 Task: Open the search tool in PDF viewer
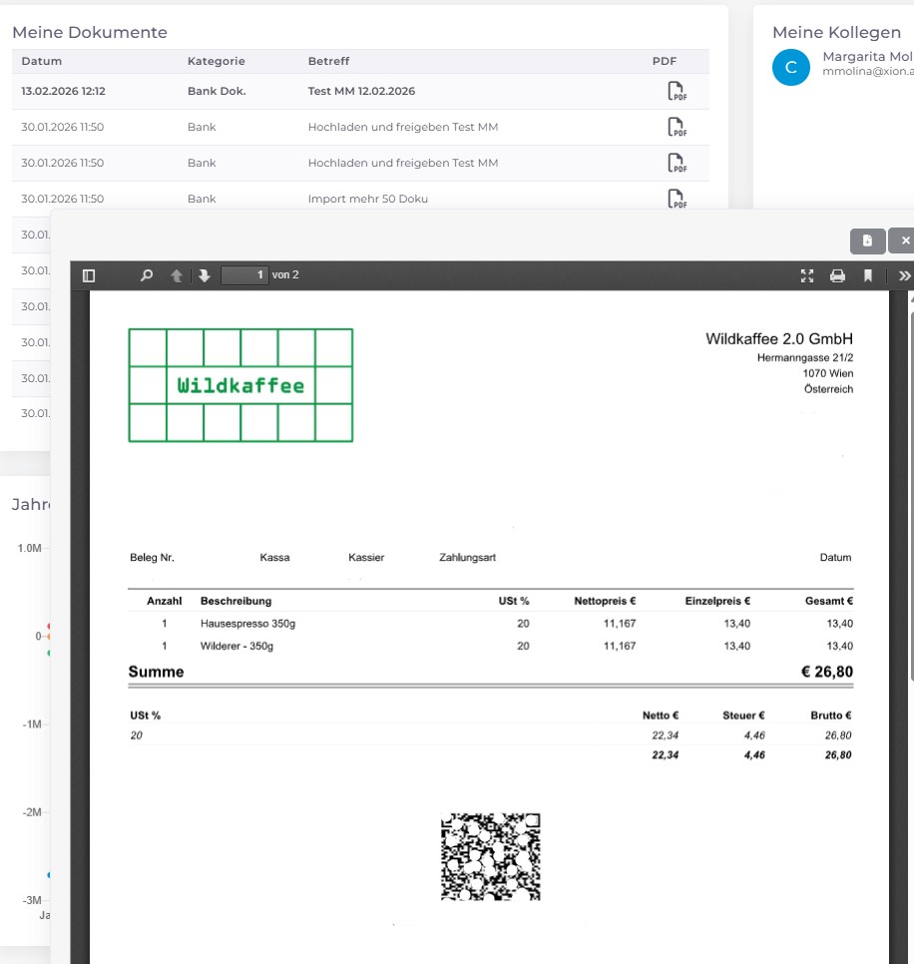pyautogui.click(x=147, y=275)
